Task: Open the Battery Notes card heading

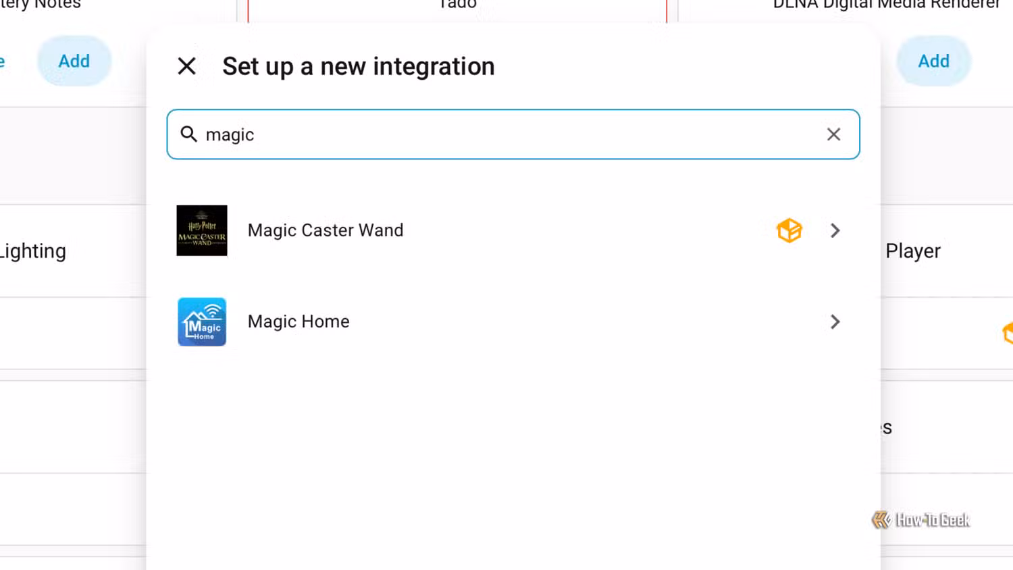Action: pyautogui.click(x=41, y=4)
